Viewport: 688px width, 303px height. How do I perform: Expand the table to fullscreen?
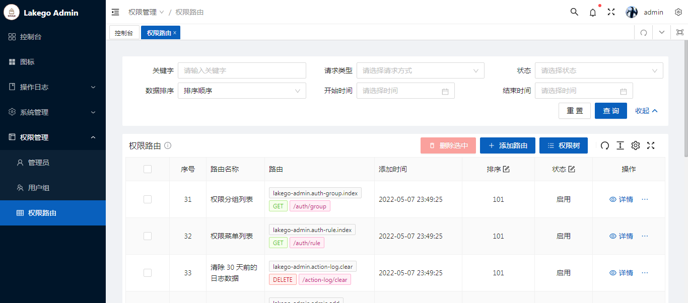click(651, 145)
